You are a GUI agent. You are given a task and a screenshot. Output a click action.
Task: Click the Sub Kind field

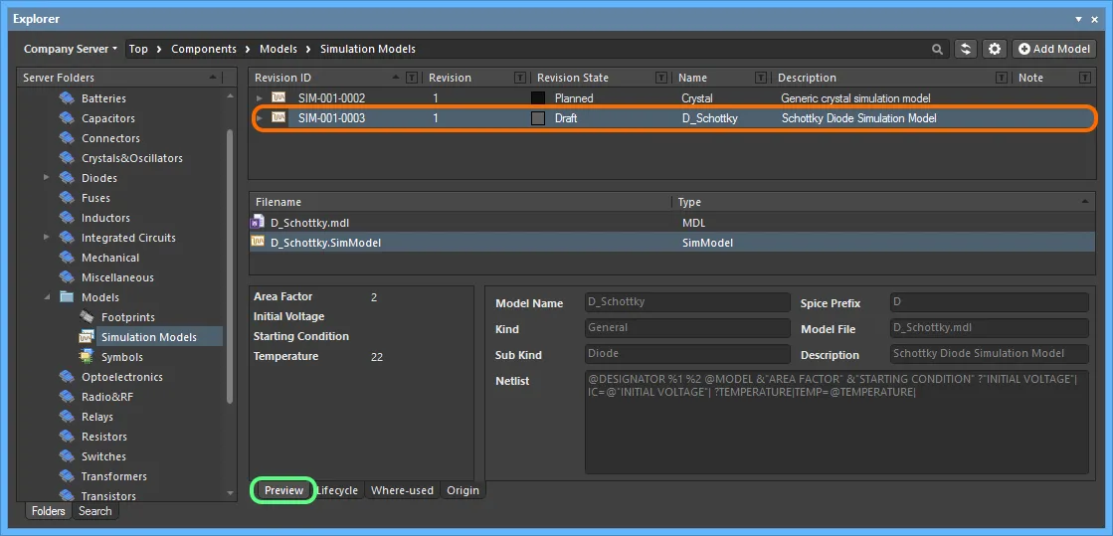click(x=687, y=354)
